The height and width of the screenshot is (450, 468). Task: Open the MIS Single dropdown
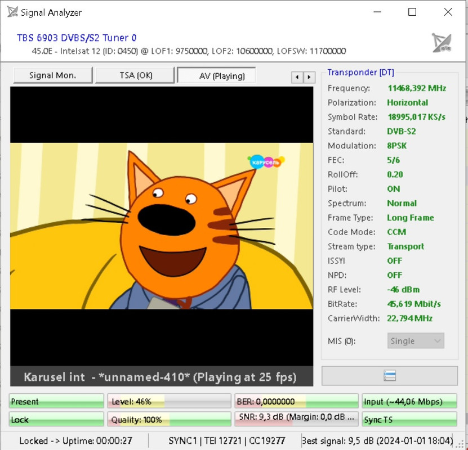click(416, 341)
